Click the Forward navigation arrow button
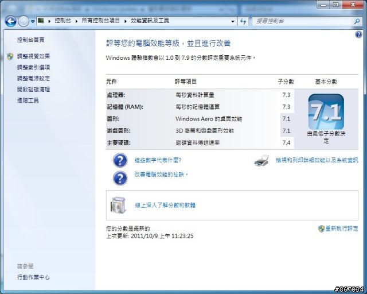Image resolution: width=367 pixels, height=294 pixels. tap(24, 21)
